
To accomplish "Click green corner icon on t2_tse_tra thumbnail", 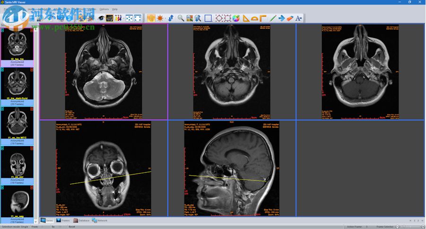I will click(x=2, y=30).
